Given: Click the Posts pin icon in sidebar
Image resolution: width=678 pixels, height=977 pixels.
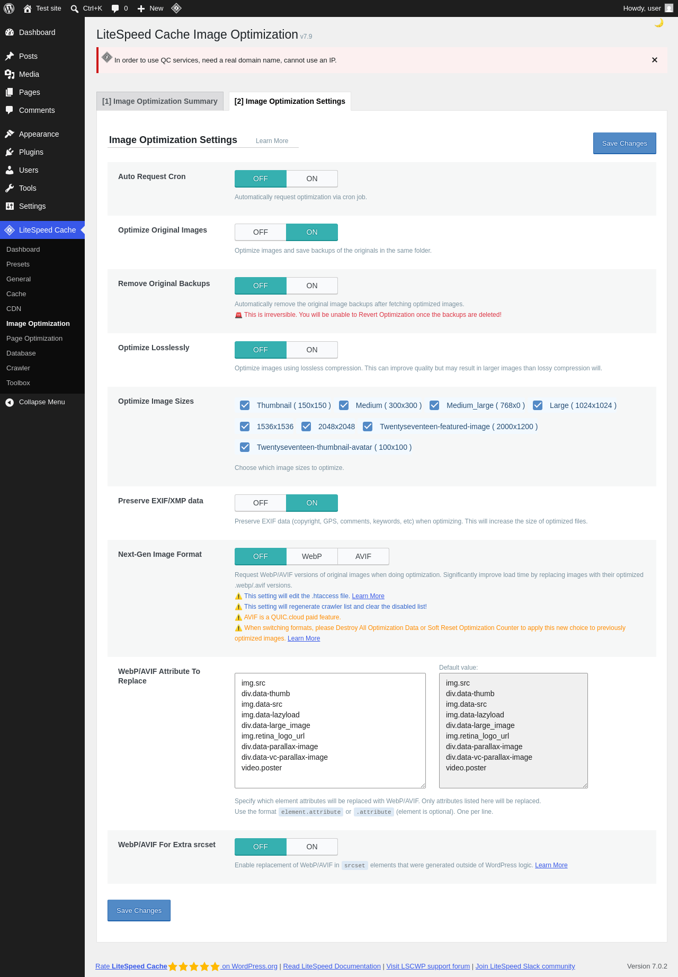Looking at the screenshot, I should coord(10,56).
